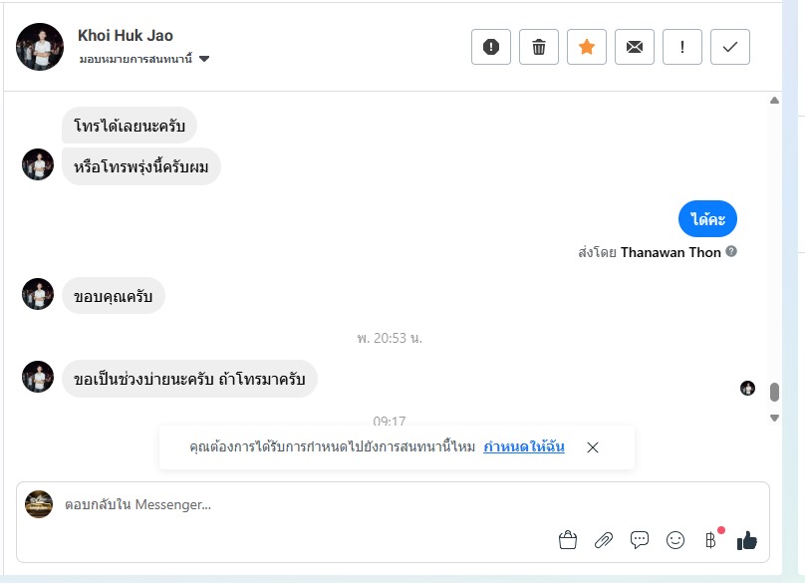Click the assign-to-me link in the banner
The height and width of the screenshot is (583, 805).
[524, 447]
